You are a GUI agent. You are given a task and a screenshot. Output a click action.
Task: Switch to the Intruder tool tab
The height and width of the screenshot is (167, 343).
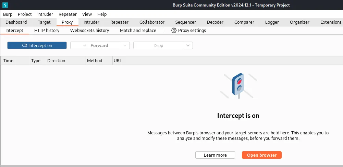point(91,22)
